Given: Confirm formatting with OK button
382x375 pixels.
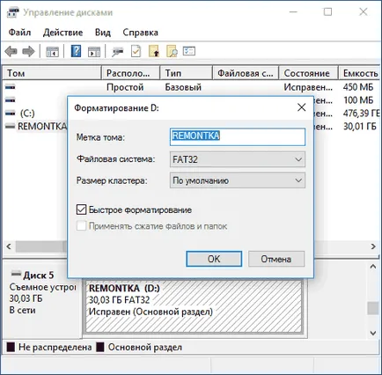Looking at the screenshot, I should 214,259.
